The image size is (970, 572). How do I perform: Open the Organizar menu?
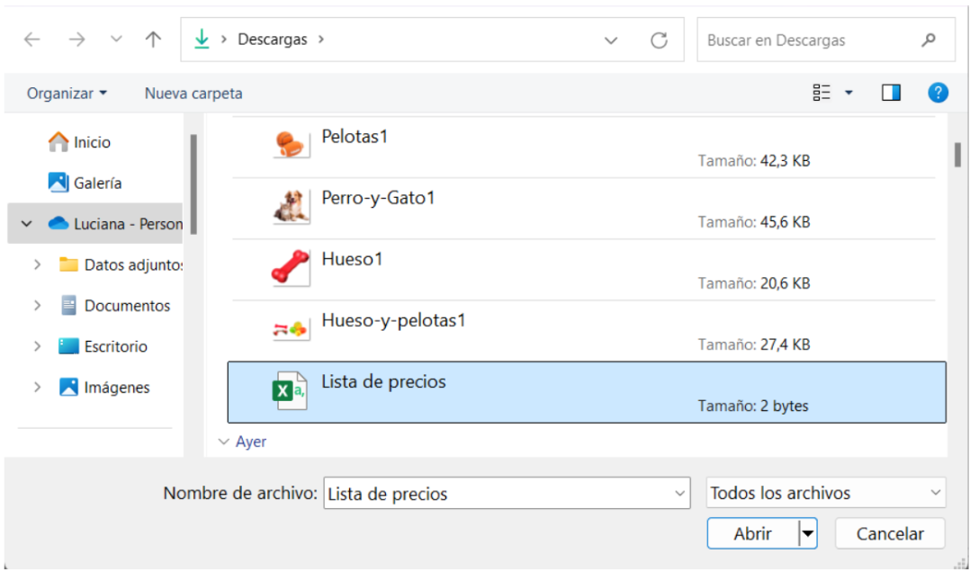coord(67,94)
